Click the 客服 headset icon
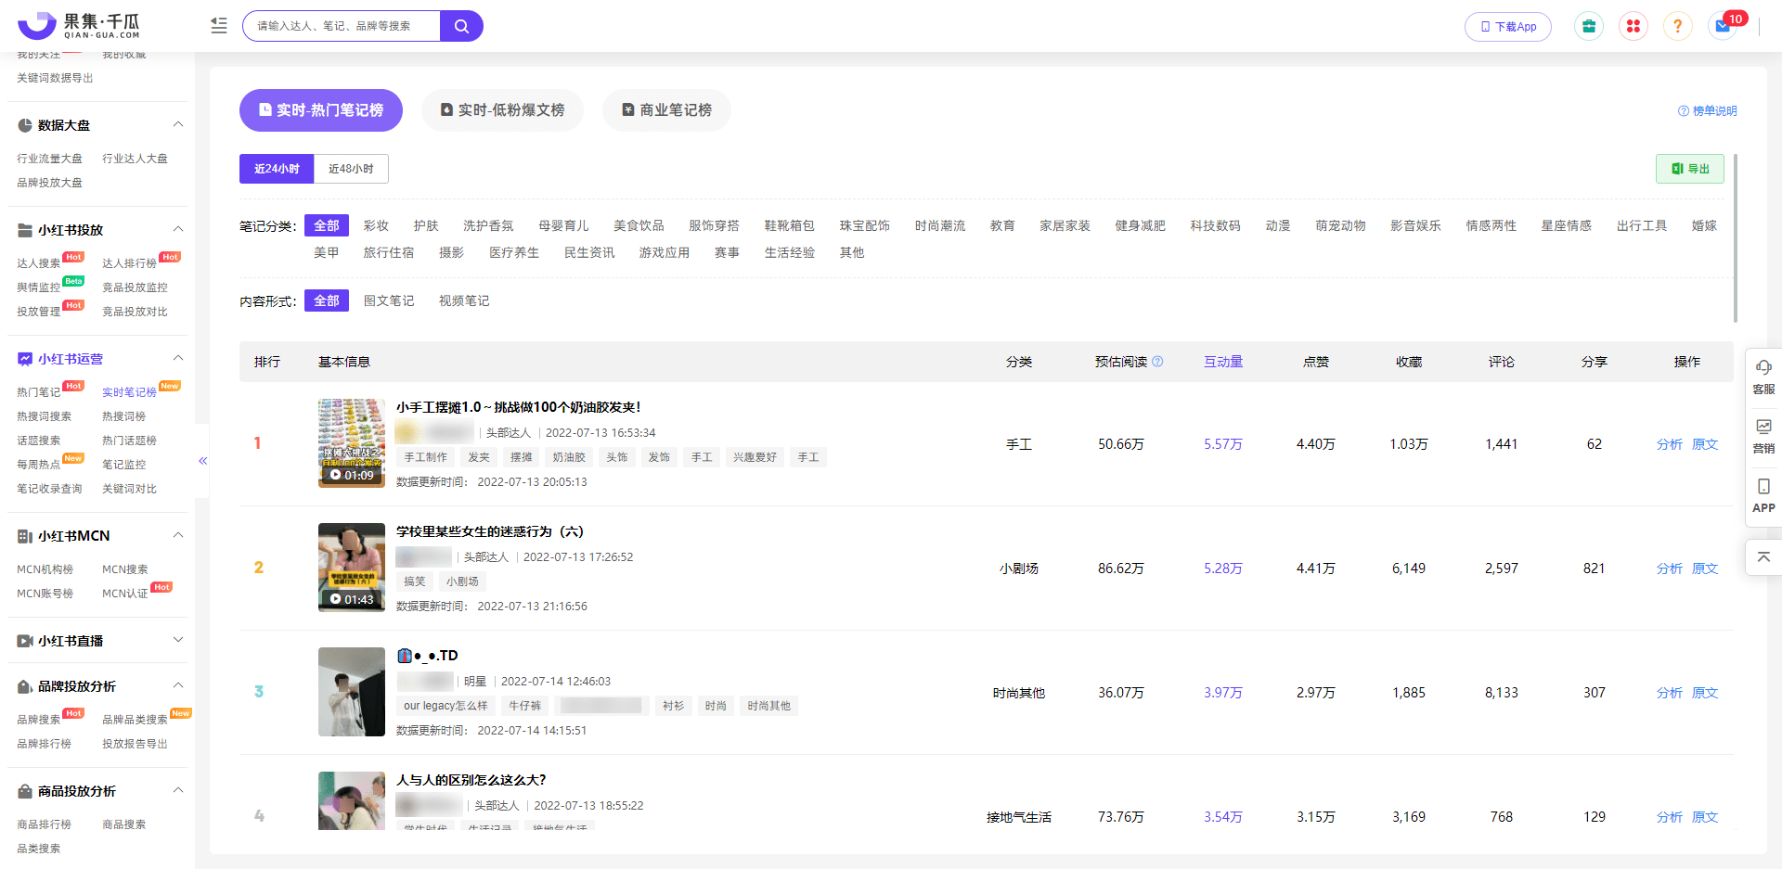The image size is (1782, 869). tap(1763, 368)
